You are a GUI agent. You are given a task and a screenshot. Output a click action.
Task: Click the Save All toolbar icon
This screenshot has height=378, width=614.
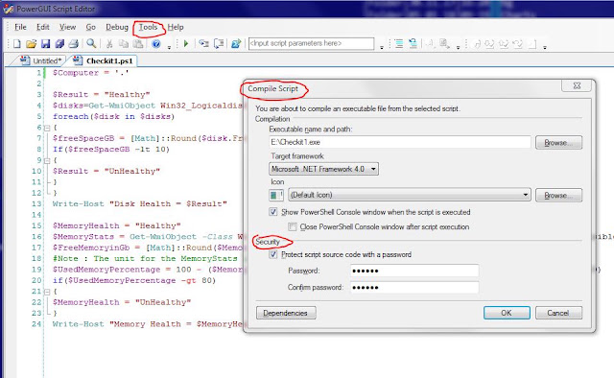point(59,43)
